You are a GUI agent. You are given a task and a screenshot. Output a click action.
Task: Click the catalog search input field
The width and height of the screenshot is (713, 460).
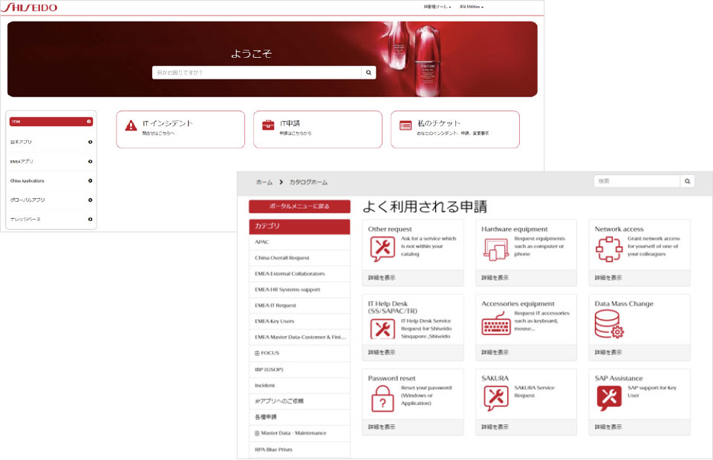tap(637, 181)
